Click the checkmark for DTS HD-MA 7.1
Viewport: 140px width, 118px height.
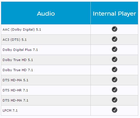point(114,100)
